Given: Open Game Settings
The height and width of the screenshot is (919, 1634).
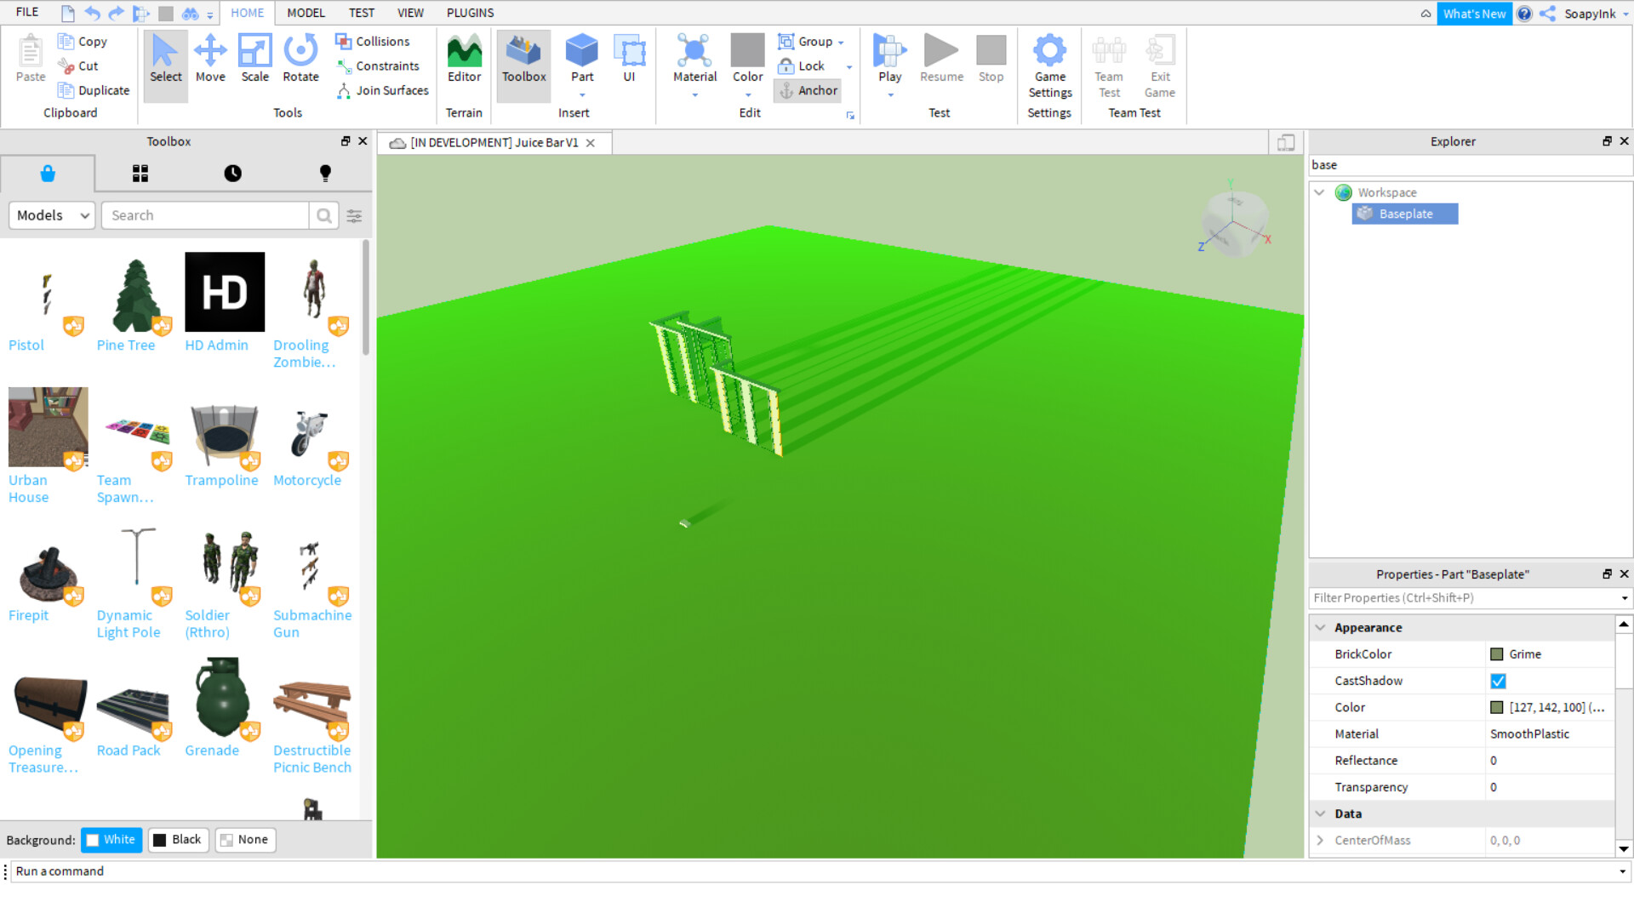Looking at the screenshot, I should 1049,66.
